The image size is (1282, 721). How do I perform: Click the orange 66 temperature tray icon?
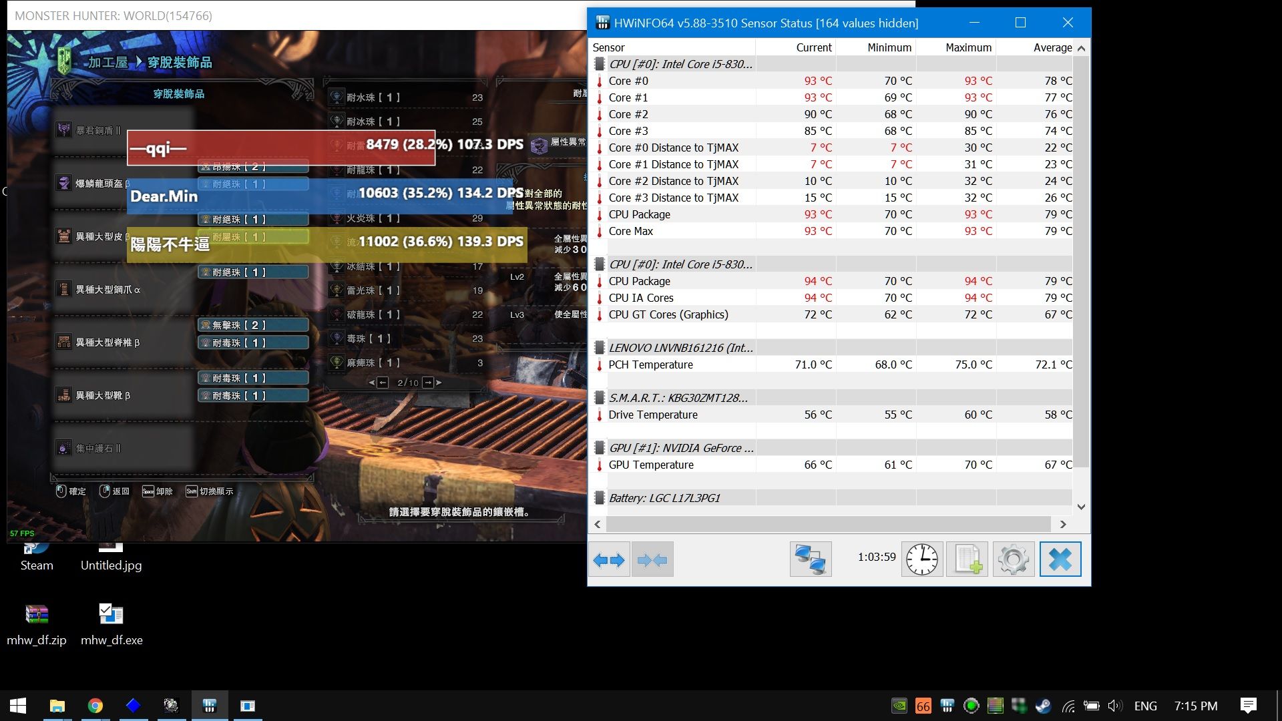pyautogui.click(x=923, y=706)
